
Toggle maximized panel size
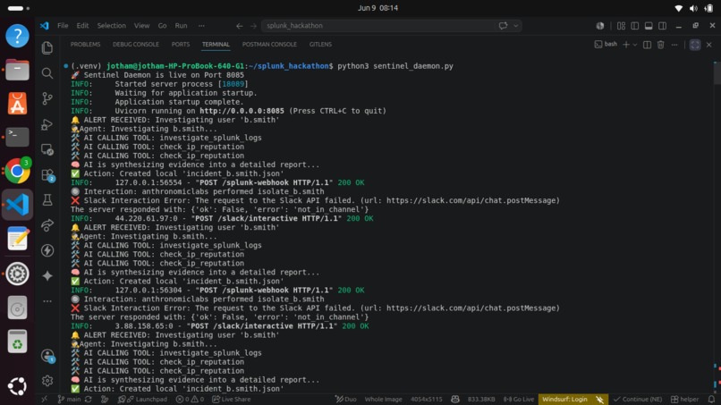pyautogui.click(x=695, y=45)
